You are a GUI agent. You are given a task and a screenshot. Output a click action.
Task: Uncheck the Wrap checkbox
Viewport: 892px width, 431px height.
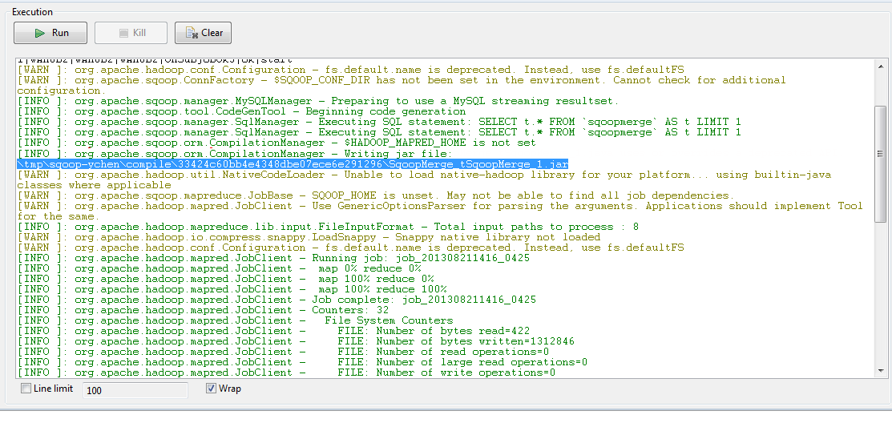click(212, 389)
